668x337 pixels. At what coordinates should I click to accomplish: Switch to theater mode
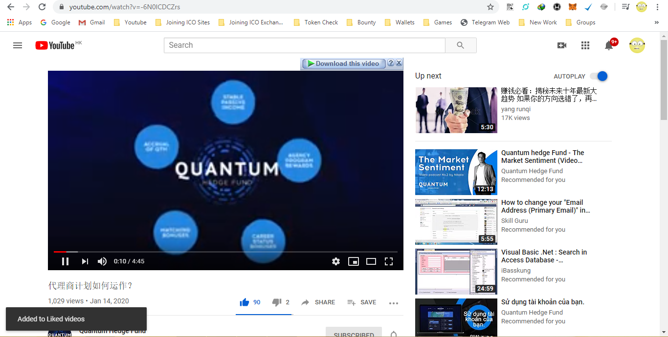tap(371, 261)
